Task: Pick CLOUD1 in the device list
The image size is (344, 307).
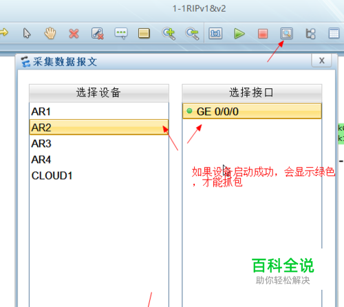Action: pyautogui.click(x=99, y=176)
